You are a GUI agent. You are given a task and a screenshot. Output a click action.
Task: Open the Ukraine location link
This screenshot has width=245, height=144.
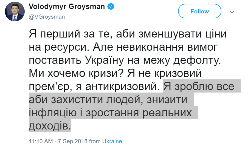112,141
